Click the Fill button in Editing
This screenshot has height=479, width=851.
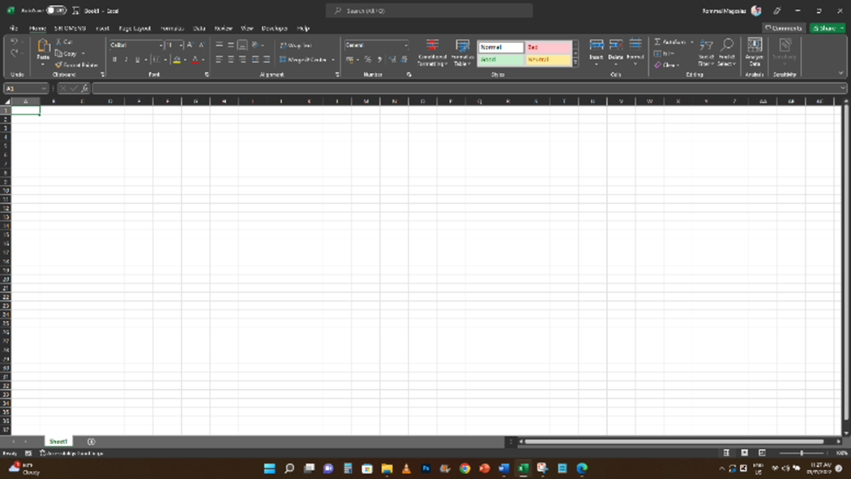(665, 53)
